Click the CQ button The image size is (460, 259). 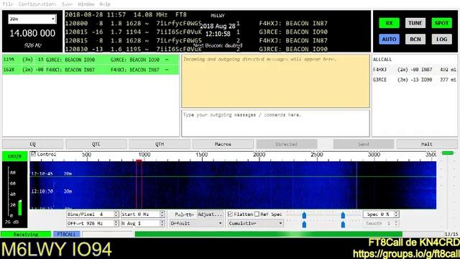coord(32,144)
